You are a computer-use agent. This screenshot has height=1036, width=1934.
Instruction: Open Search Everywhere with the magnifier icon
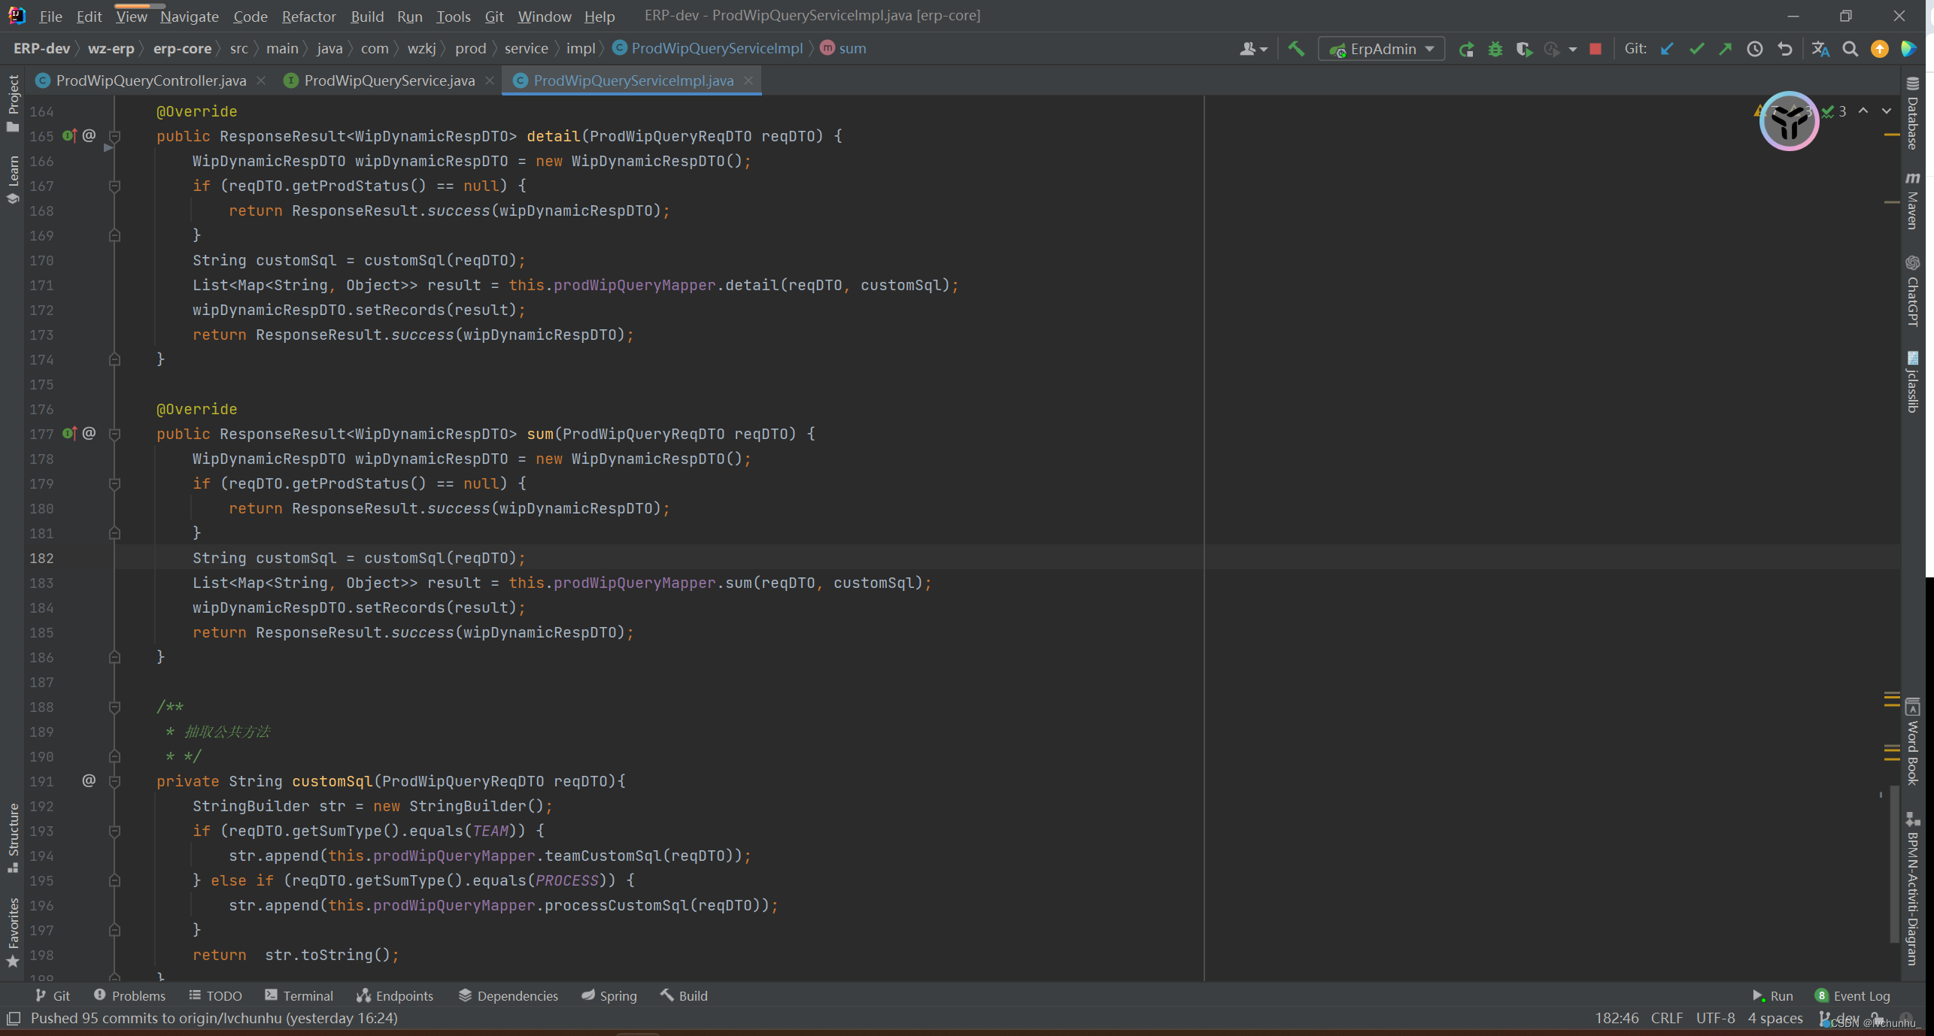click(1850, 49)
